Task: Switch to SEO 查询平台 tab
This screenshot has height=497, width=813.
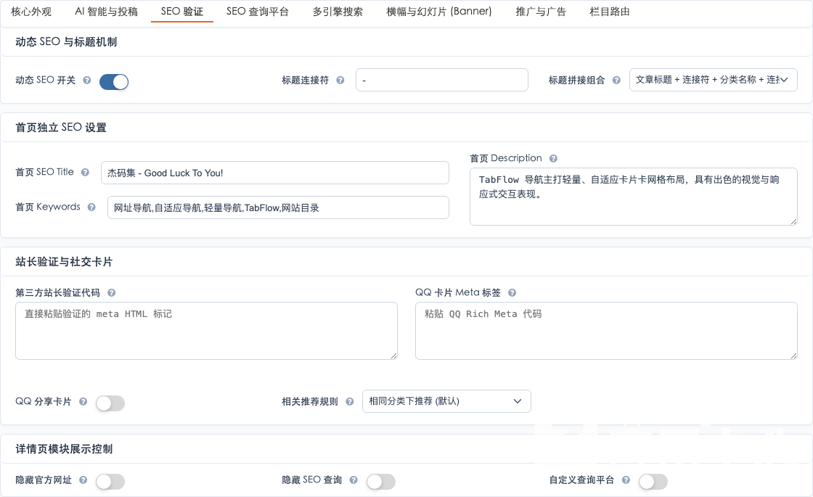Action: pos(258,12)
